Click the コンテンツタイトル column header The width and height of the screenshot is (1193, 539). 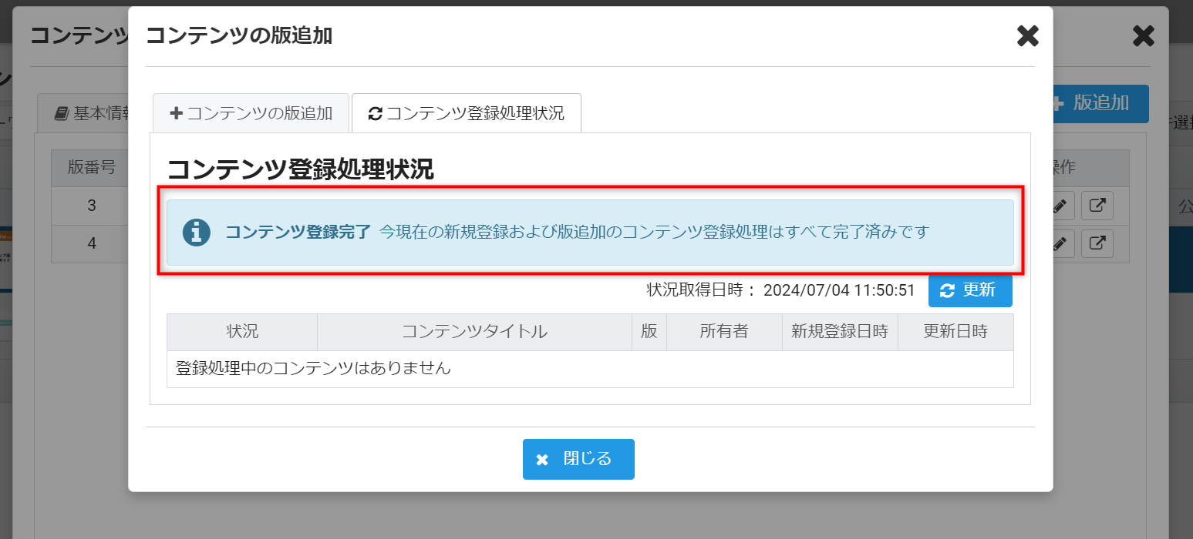tap(474, 332)
